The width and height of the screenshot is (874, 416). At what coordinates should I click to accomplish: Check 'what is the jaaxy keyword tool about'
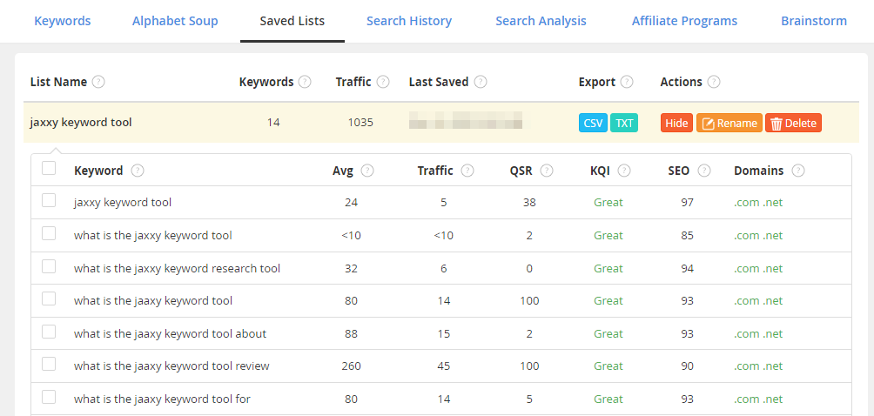pyautogui.click(x=49, y=332)
